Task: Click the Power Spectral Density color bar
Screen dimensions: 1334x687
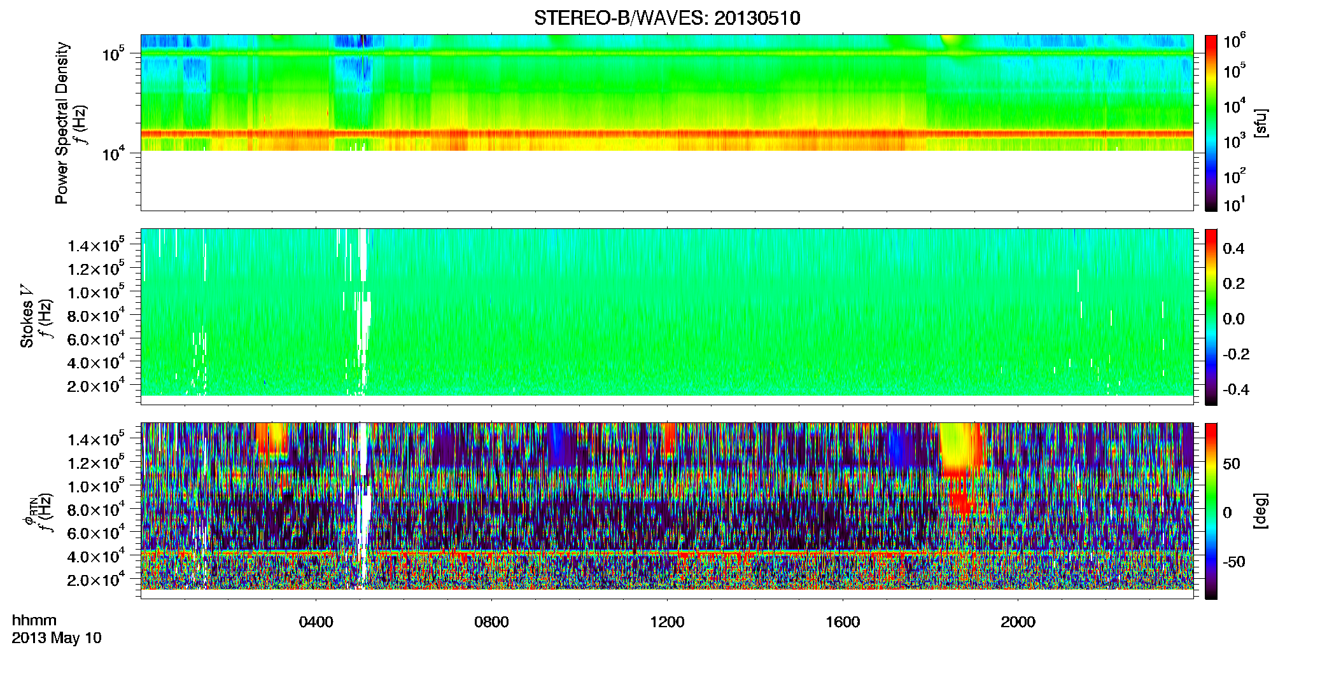Action: 1211,123
